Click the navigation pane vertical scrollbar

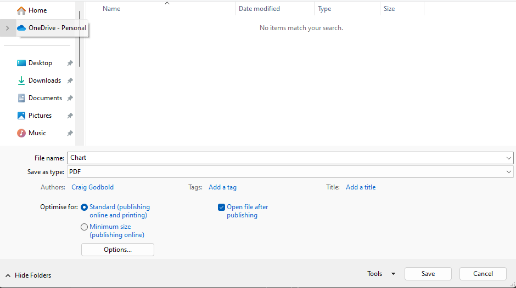[80, 38]
